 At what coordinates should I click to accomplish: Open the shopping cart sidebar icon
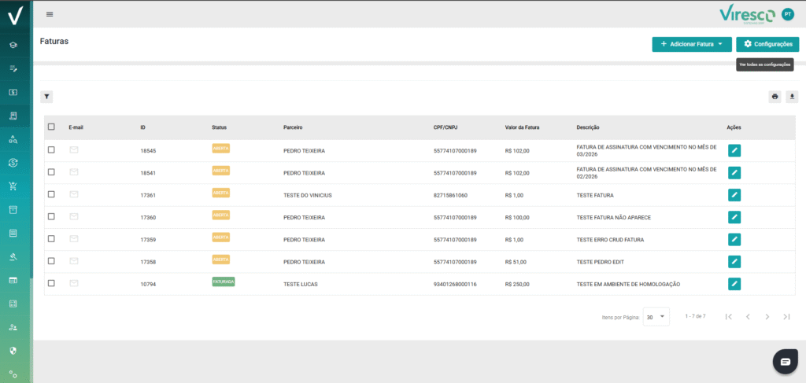13,186
